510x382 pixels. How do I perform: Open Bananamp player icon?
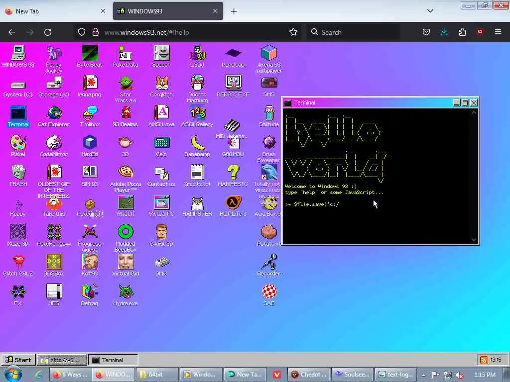click(x=197, y=146)
